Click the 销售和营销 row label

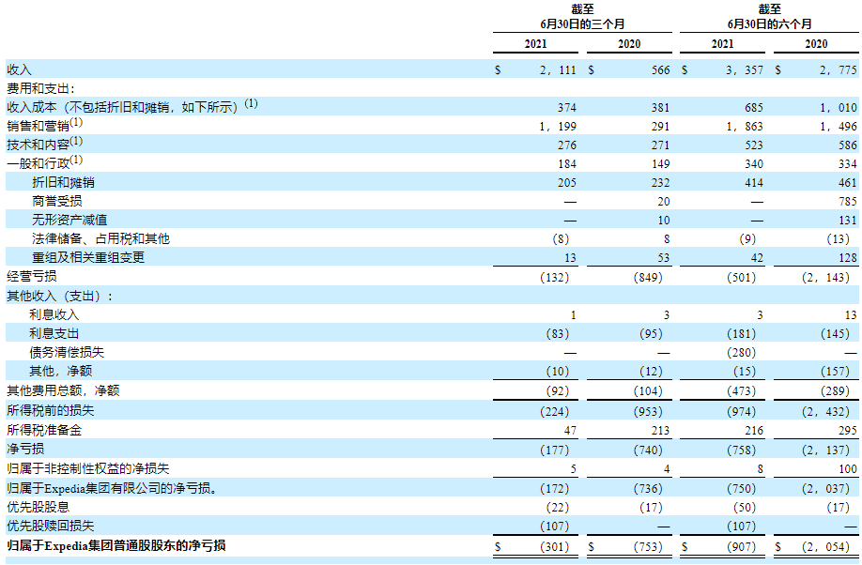38,126
